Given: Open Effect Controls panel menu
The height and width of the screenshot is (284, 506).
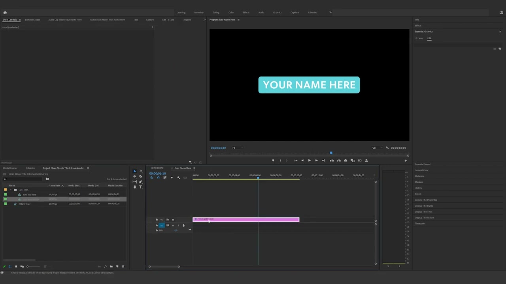Looking at the screenshot, I should 20,20.
